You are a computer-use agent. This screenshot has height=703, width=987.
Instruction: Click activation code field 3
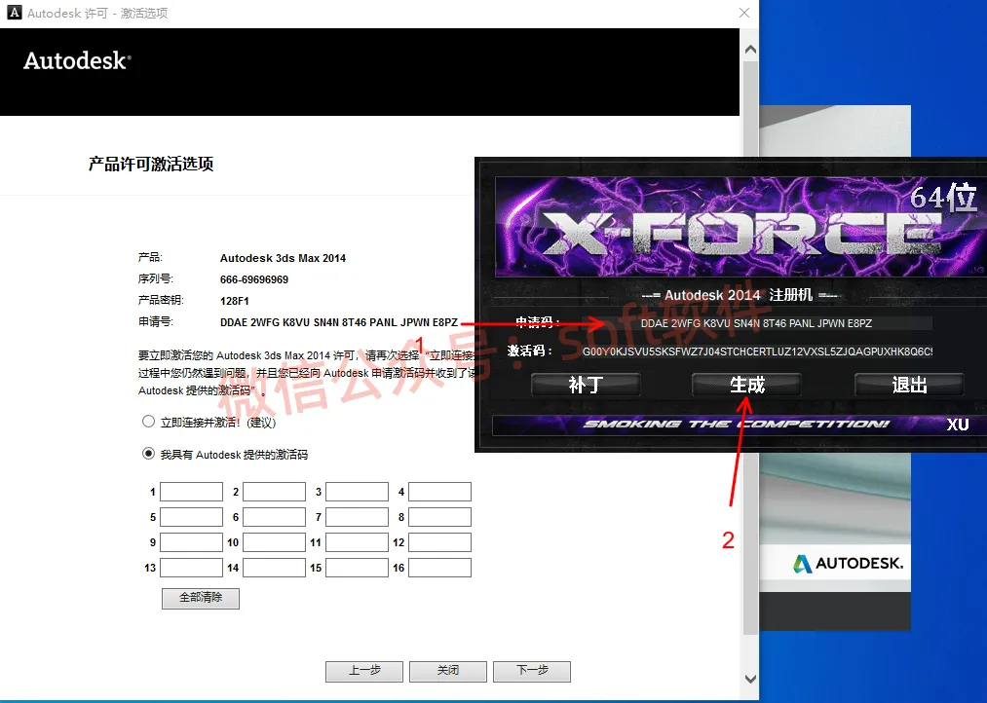(x=357, y=492)
